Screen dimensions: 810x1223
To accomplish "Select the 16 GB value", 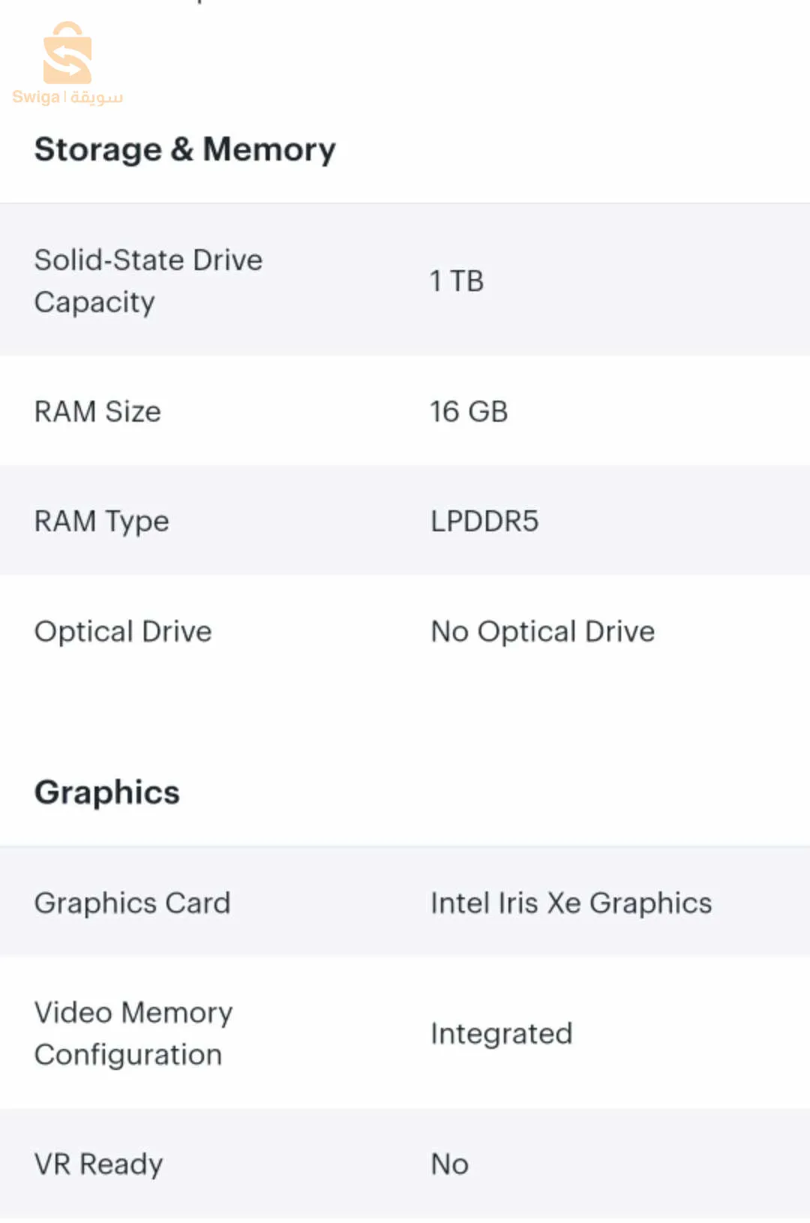I will [469, 412].
